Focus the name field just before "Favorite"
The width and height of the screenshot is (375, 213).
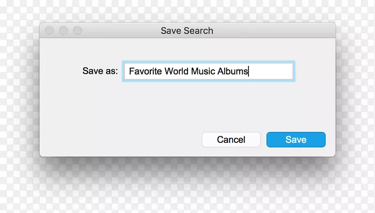pos(129,72)
